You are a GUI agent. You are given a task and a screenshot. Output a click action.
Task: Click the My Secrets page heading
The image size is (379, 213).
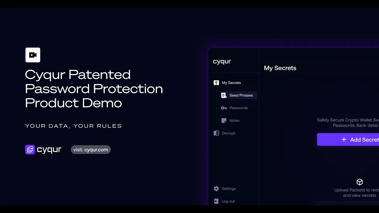coord(280,68)
